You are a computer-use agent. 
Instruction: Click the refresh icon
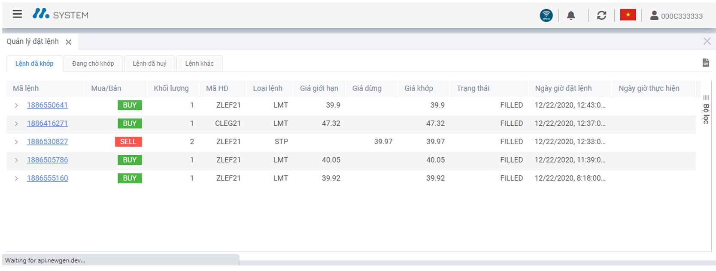pos(601,16)
